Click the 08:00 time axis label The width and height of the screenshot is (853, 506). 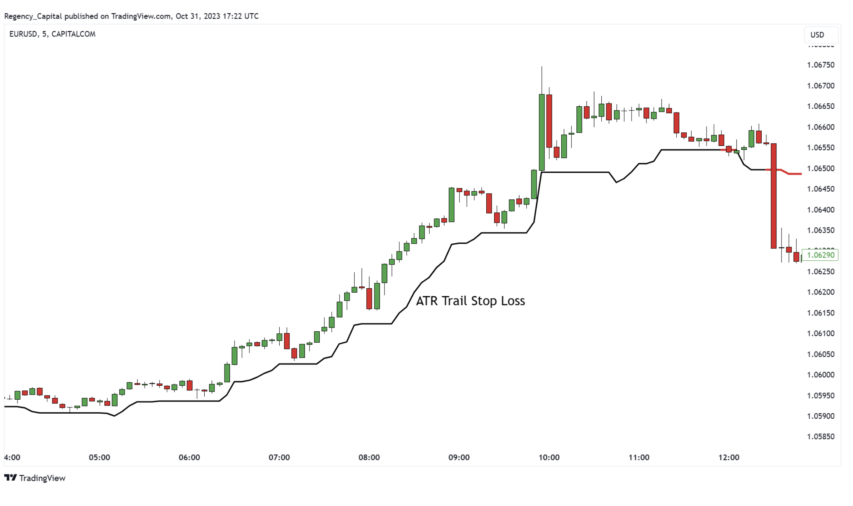pyautogui.click(x=369, y=457)
